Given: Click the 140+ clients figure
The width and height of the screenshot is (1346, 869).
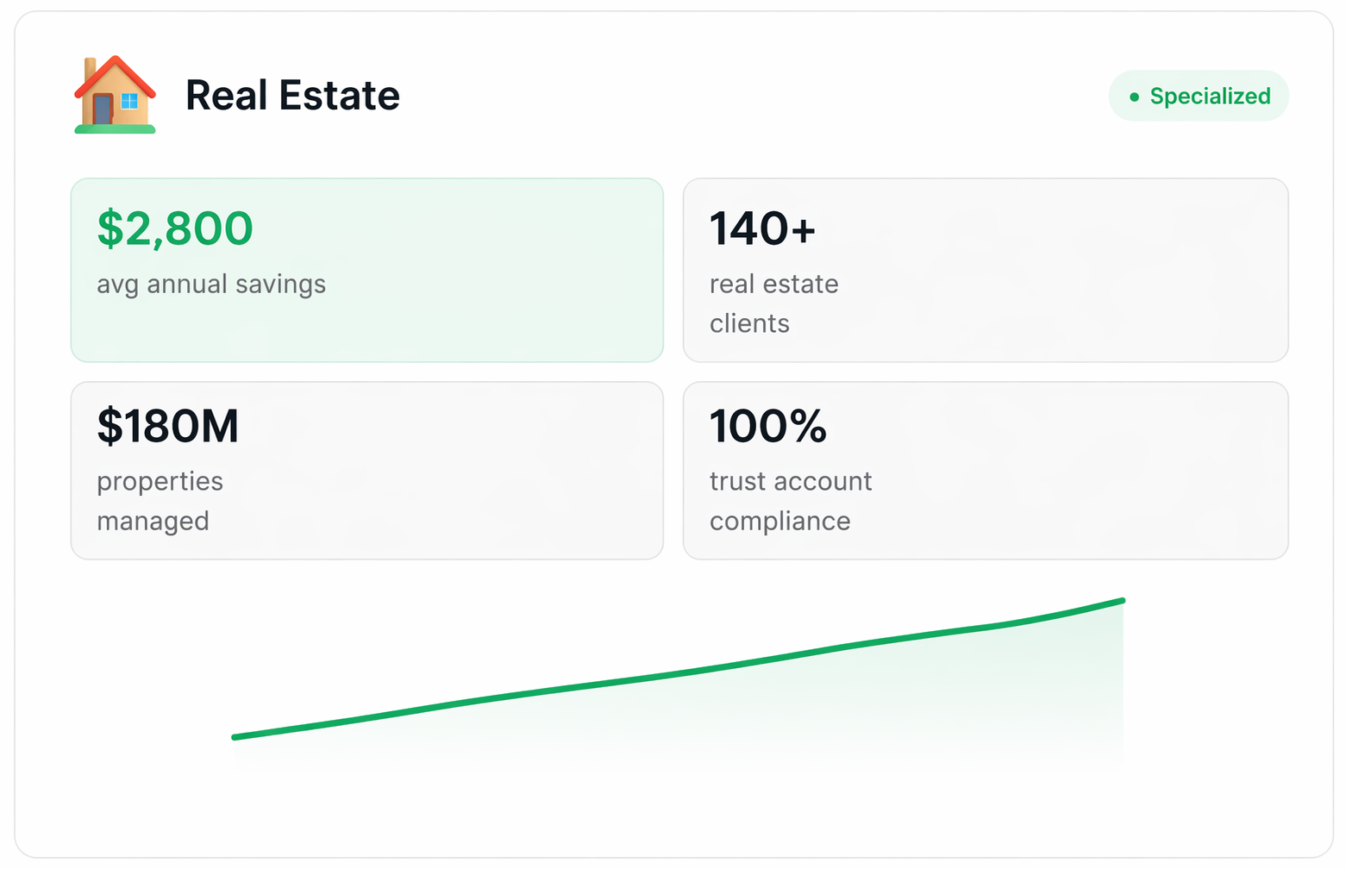Looking at the screenshot, I should coord(762,228).
